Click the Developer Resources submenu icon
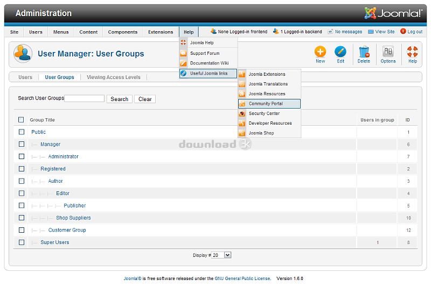431x287 pixels. click(242, 124)
